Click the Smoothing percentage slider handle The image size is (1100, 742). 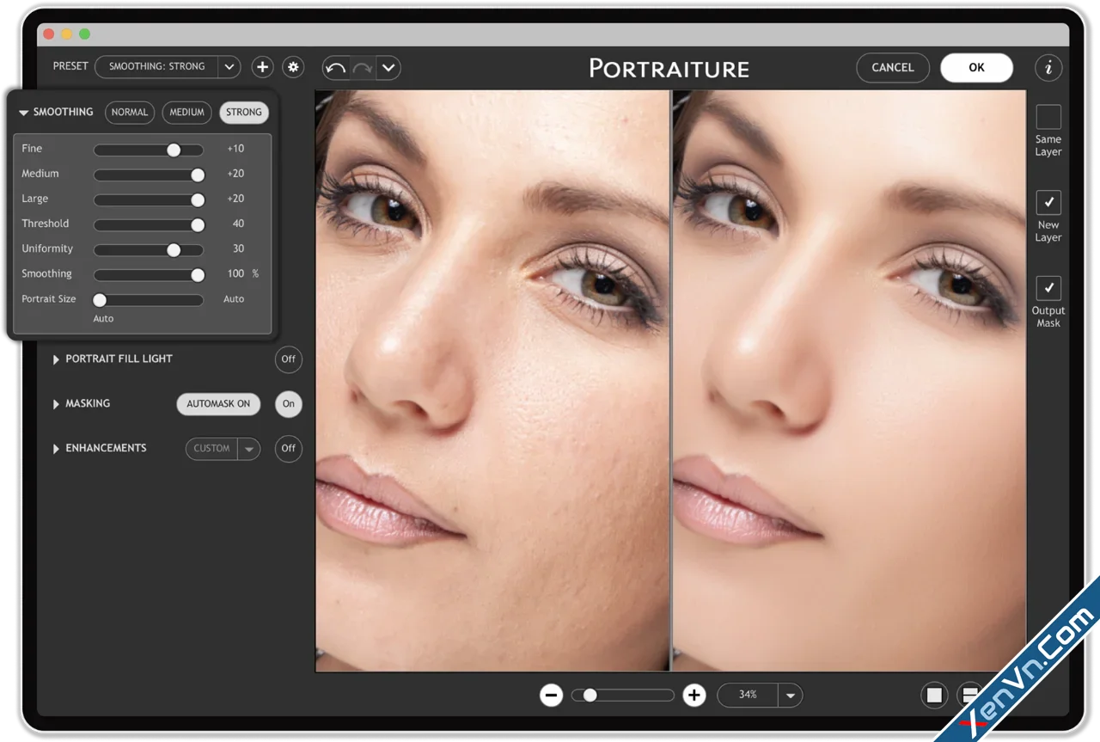(198, 275)
